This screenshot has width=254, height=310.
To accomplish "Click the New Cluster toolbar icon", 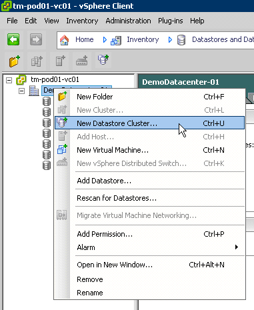I will click(37, 61).
